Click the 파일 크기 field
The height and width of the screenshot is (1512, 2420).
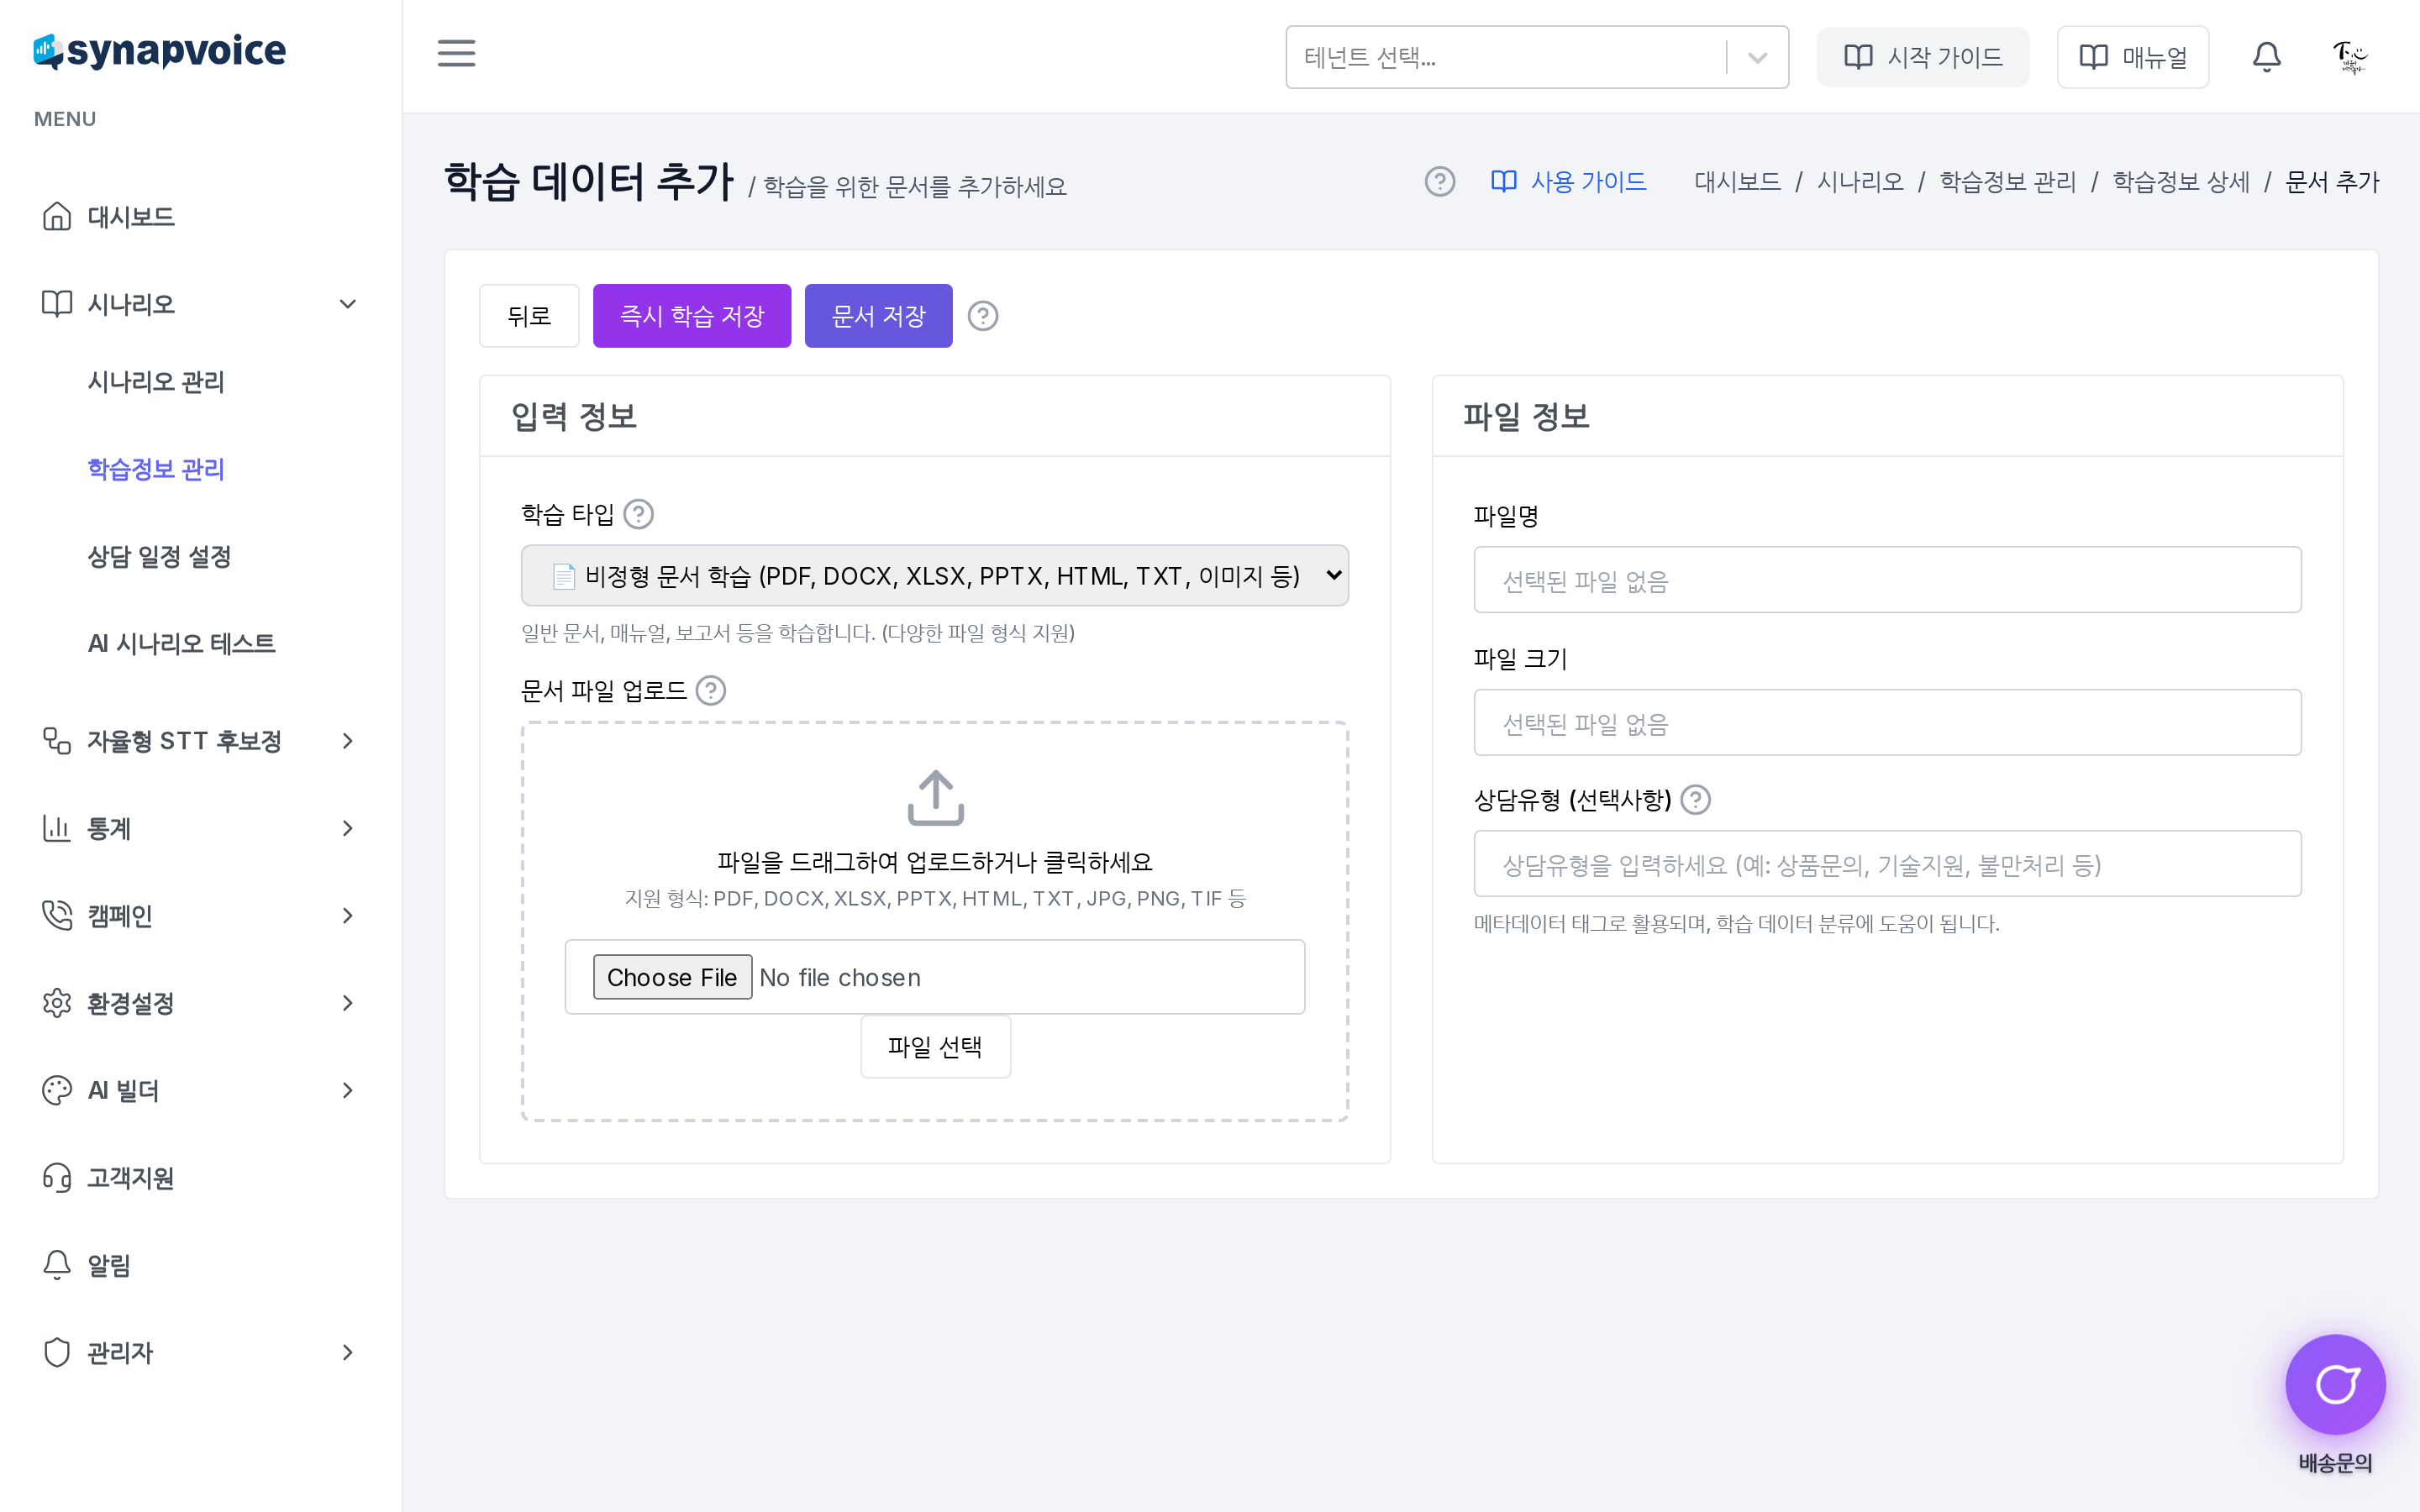point(1887,722)
